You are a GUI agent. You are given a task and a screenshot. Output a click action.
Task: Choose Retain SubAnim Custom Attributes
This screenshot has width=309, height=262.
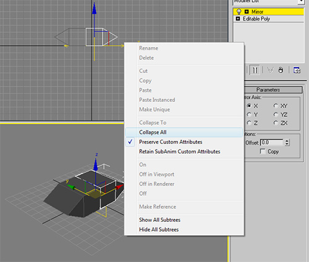[184, 151]
